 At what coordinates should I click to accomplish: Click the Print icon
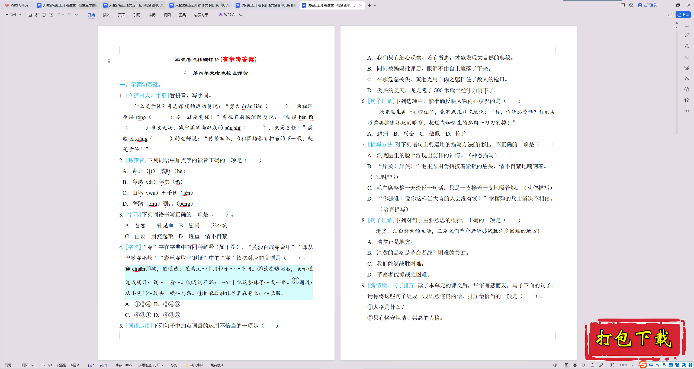click(x=44, y=15)
